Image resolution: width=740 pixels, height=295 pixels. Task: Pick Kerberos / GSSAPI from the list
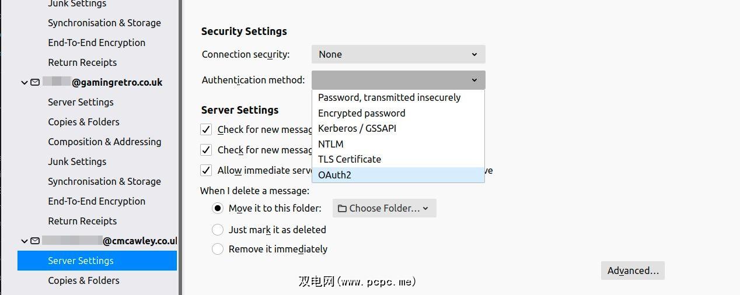(357, 128)
